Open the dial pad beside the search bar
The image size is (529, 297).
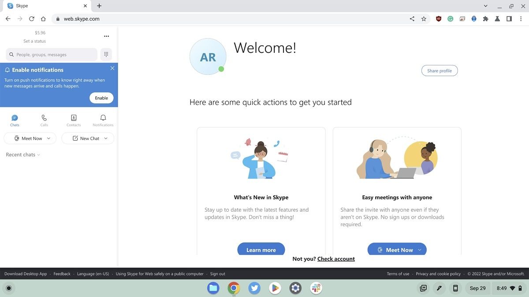coord(106,54)
